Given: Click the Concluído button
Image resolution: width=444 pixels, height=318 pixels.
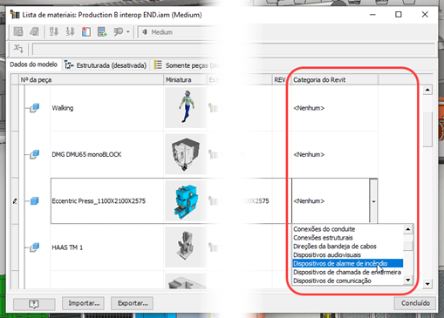Looking at the screenshot, I should click(x=415, y=303).
